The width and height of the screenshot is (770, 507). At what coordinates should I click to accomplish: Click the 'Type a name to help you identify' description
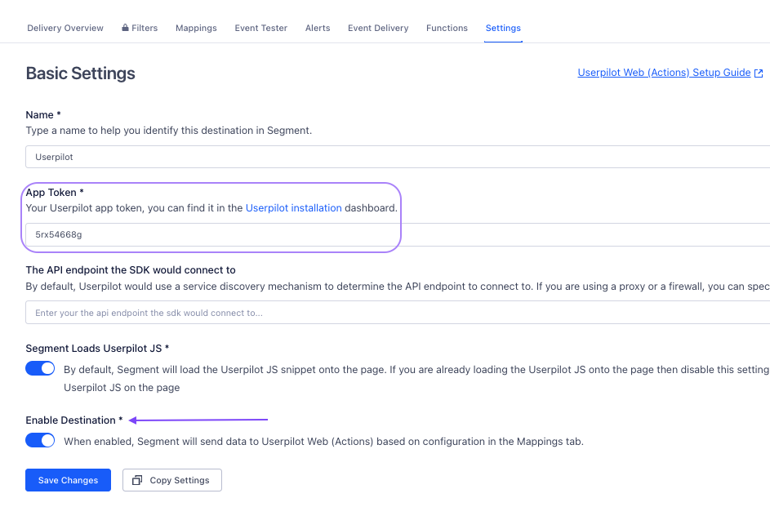(x=169, y=131)
